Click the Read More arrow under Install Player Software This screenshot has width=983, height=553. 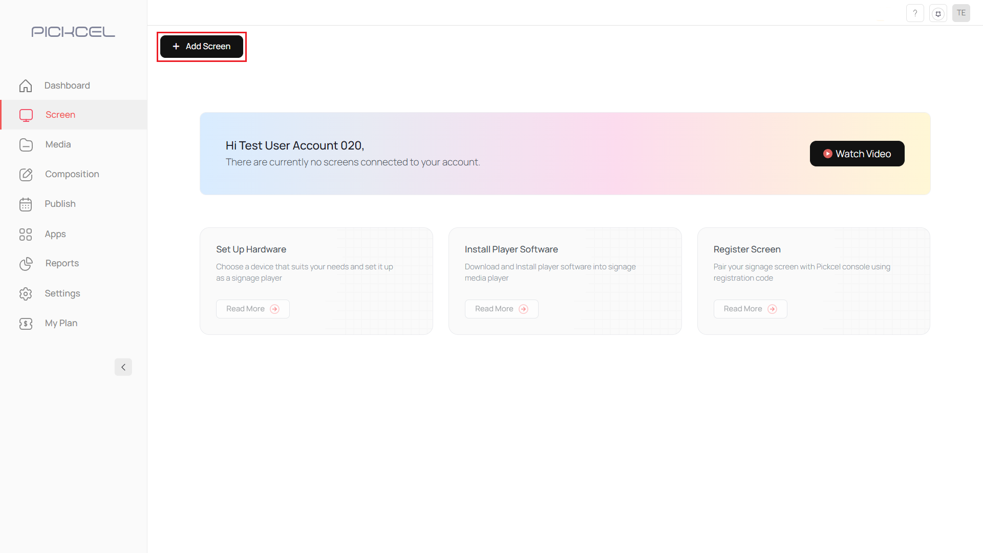pyautogui.click(x=524, y=309)
